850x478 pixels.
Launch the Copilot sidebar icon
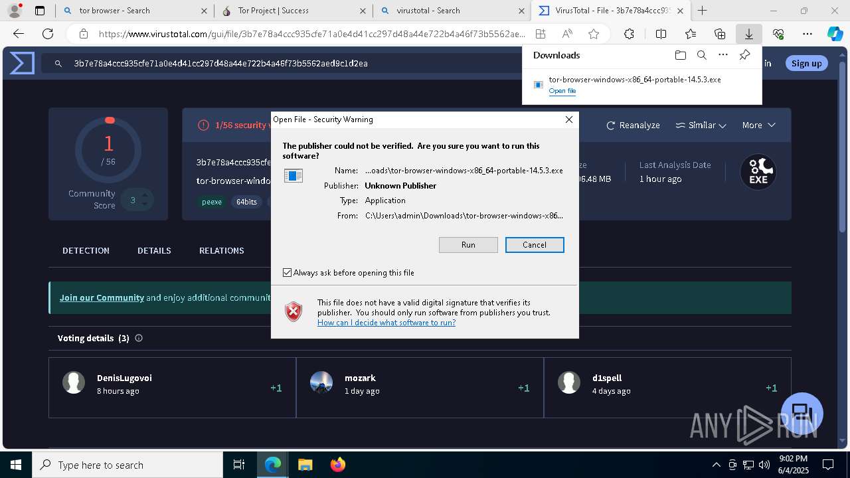pos(835,34)
